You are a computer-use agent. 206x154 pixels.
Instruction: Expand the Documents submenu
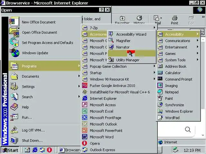(x=44, y=76)
